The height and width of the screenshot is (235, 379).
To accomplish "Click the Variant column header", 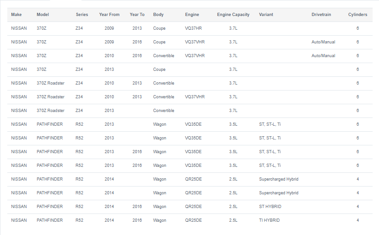I will coord(266,15).
